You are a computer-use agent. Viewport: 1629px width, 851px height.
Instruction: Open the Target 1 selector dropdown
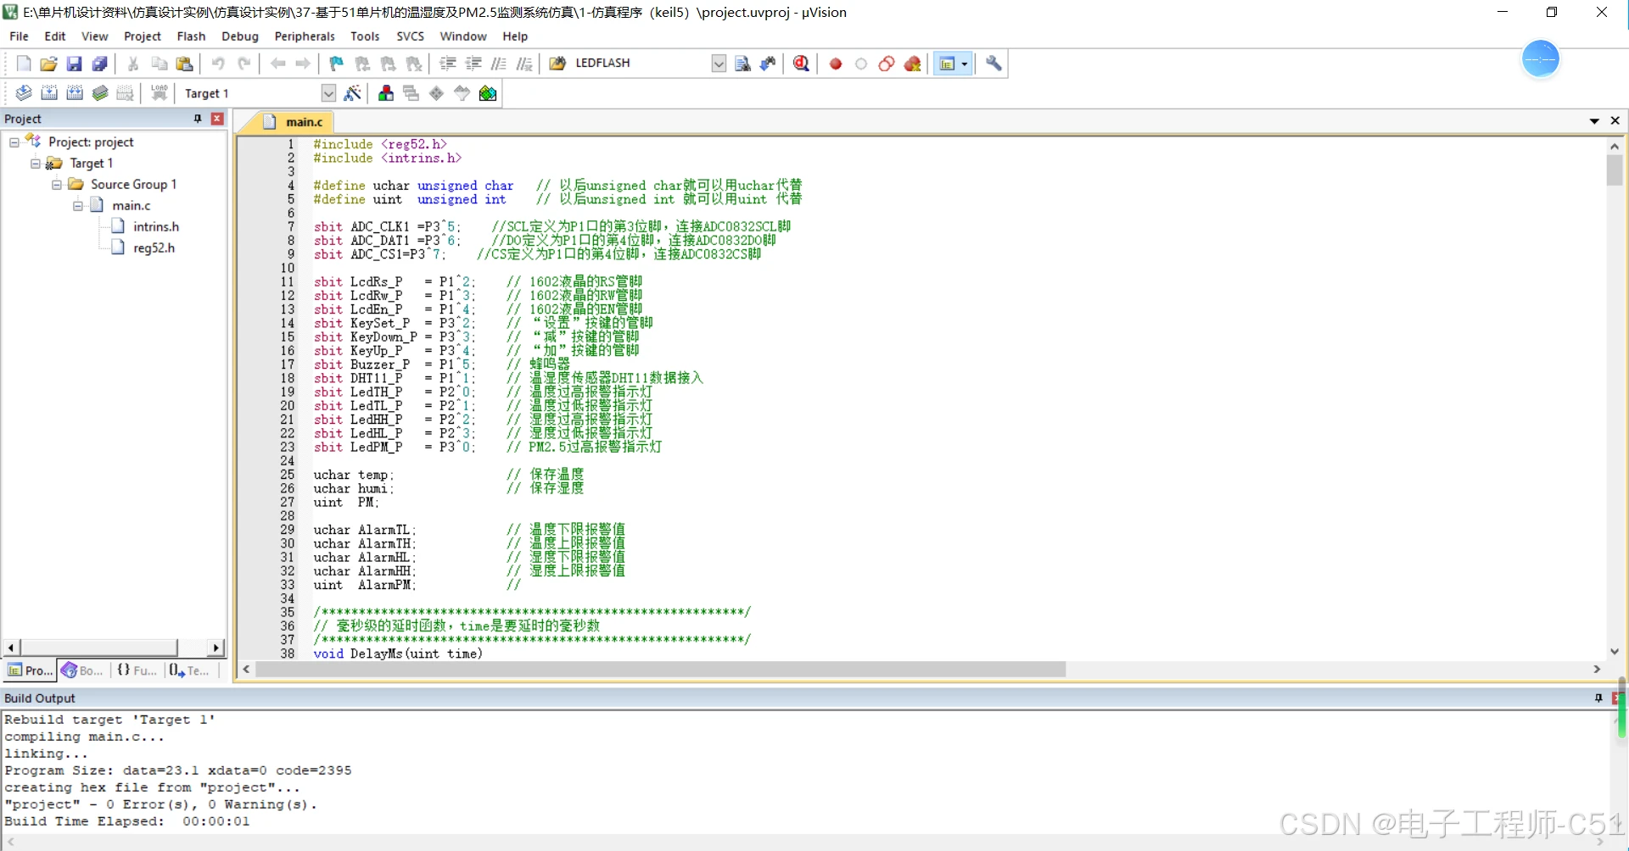(x=329, y=93)
